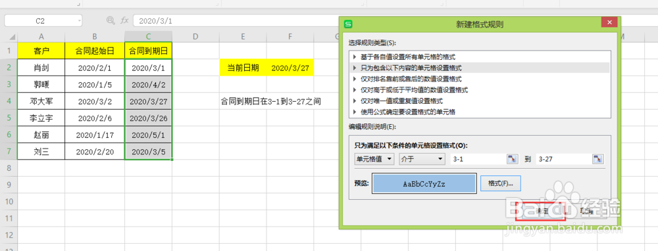Click header cell 客户
Image resolution: width=658 pixels, height=251 pixels.
point(41,51)
